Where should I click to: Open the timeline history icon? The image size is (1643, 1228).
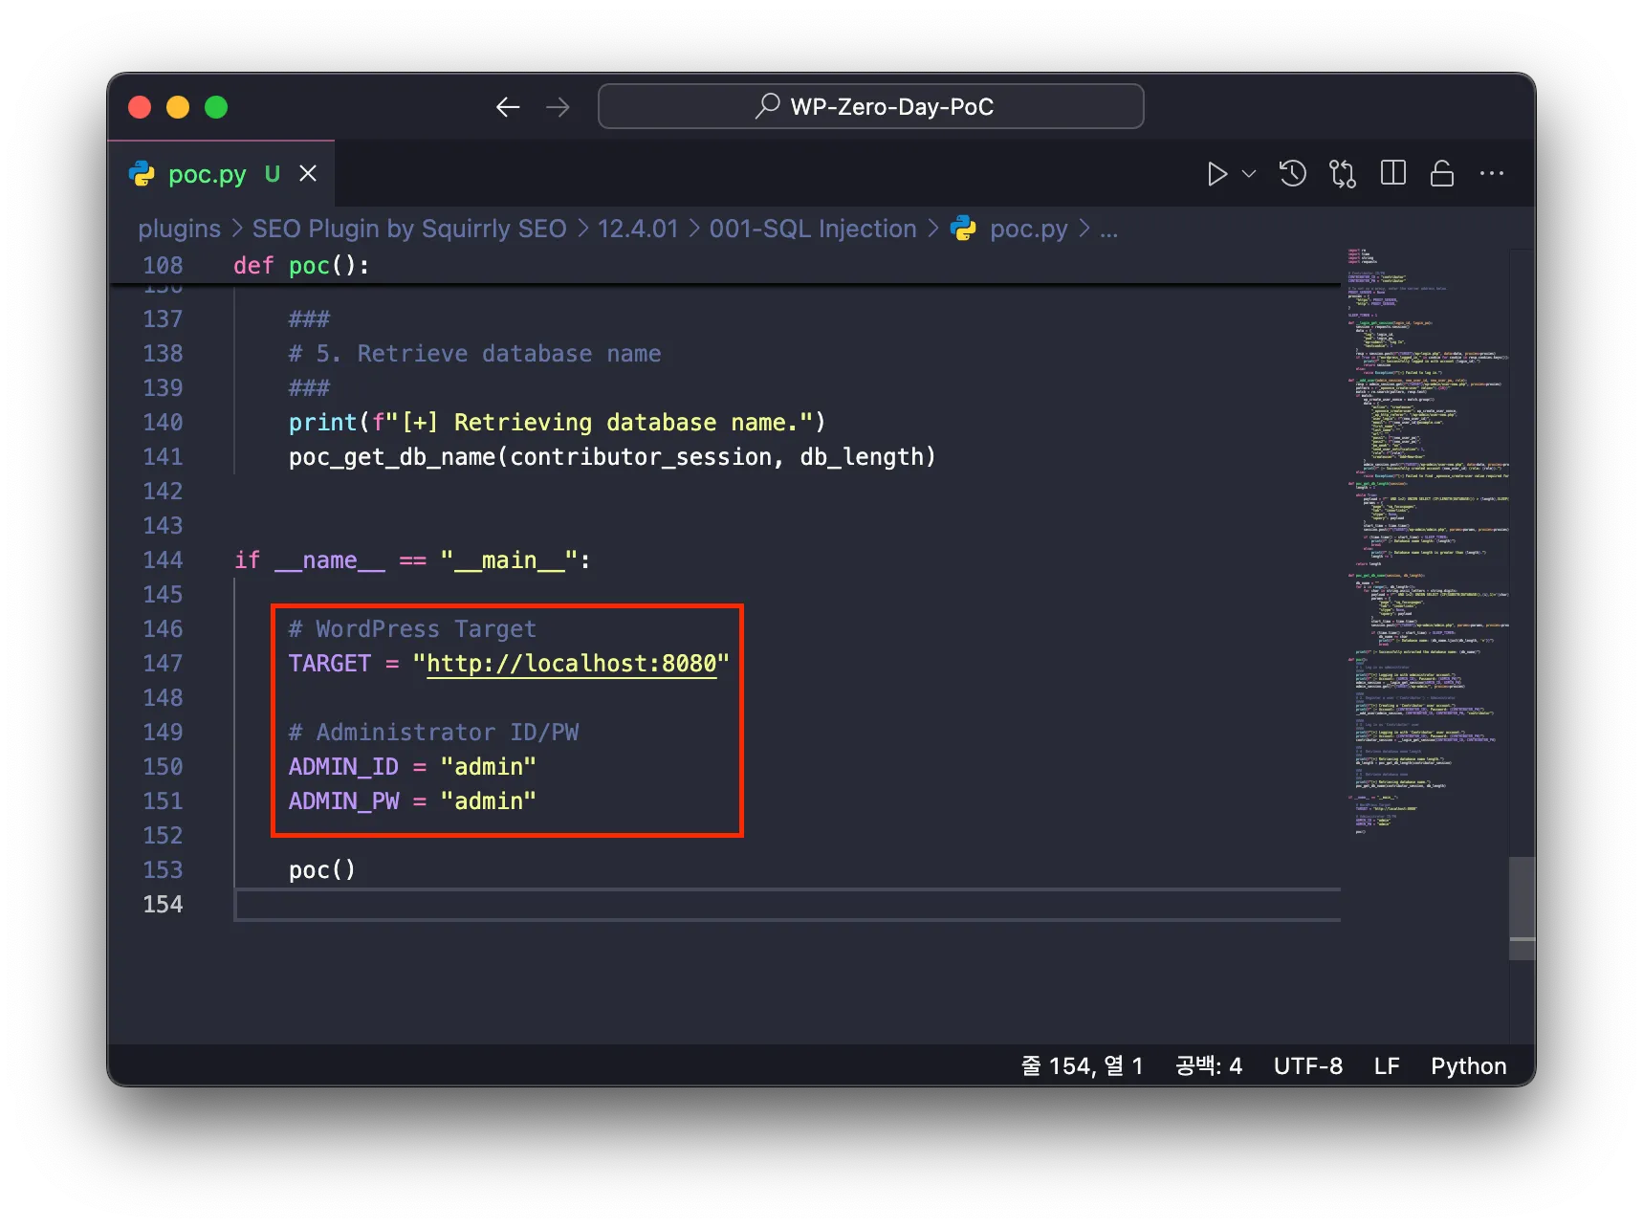1293,174
